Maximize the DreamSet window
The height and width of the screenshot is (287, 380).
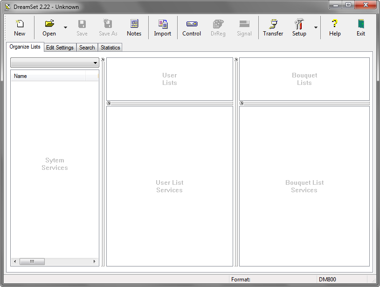pos(348,5)
